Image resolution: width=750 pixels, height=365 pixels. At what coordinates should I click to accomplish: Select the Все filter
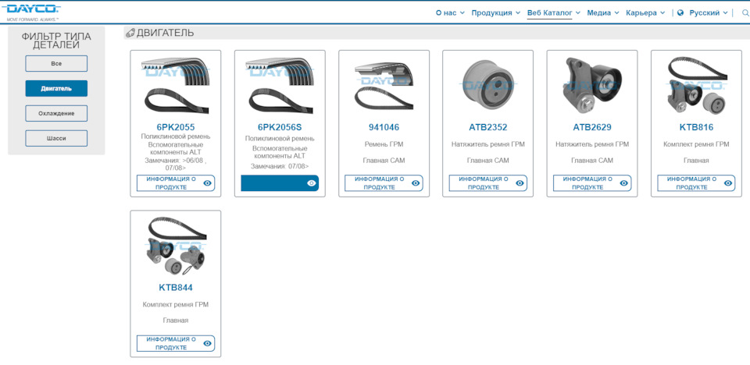point(56,63)
